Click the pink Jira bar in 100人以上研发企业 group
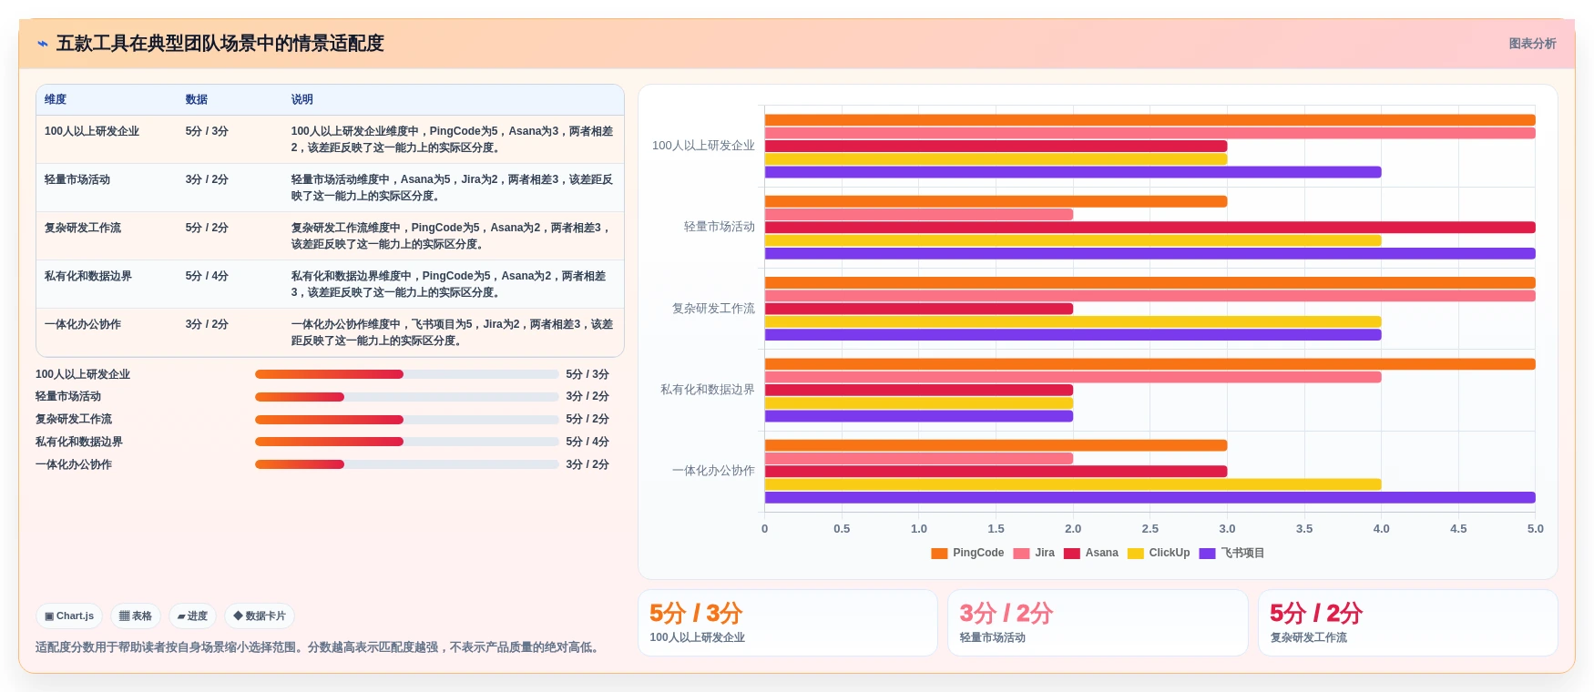Viewport: 1594px width, 692px height. click(1150, 133)
